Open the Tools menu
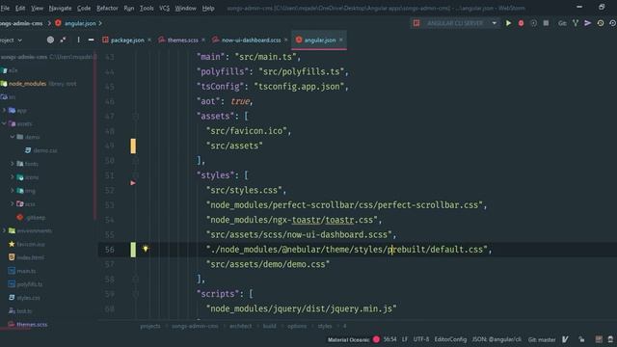The image size is (617, 347). 147,8
